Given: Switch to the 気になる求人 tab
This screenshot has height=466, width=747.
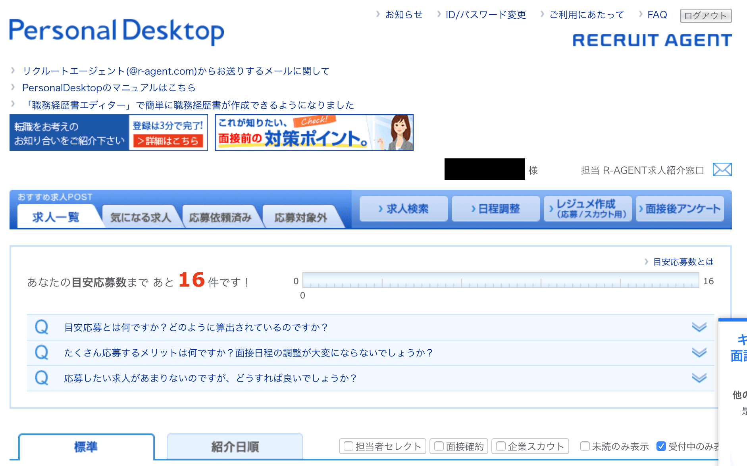Looking at the screenshot, I should coord(141,217).
